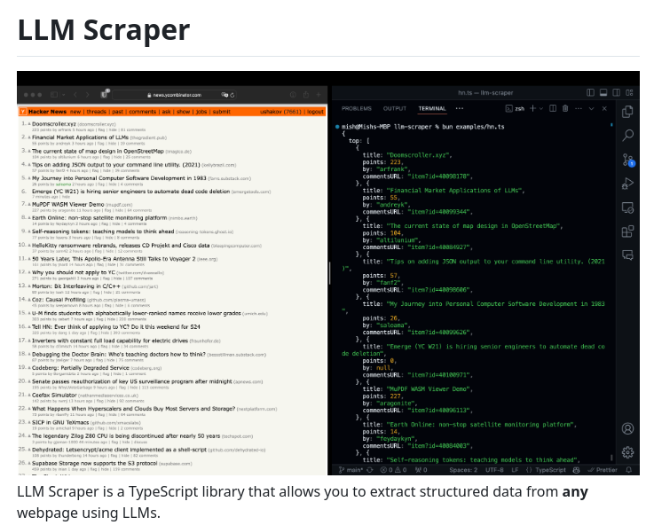Switch to the PROBLEMS tab
646x525 pixels.
tap(357, 108)
